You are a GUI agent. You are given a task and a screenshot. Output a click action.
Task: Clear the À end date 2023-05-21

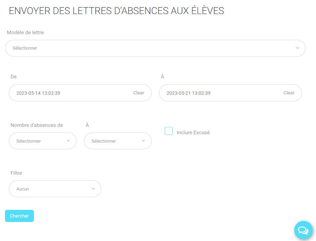pos(289,93)
